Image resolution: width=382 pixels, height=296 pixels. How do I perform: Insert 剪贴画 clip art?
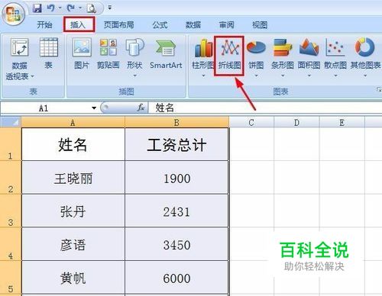(108, 53)
